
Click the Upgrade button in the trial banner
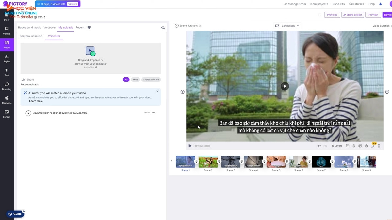click(73, 4)
